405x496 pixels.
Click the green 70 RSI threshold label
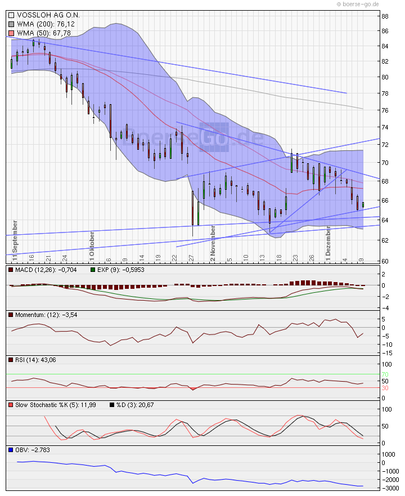click(385, 374)
